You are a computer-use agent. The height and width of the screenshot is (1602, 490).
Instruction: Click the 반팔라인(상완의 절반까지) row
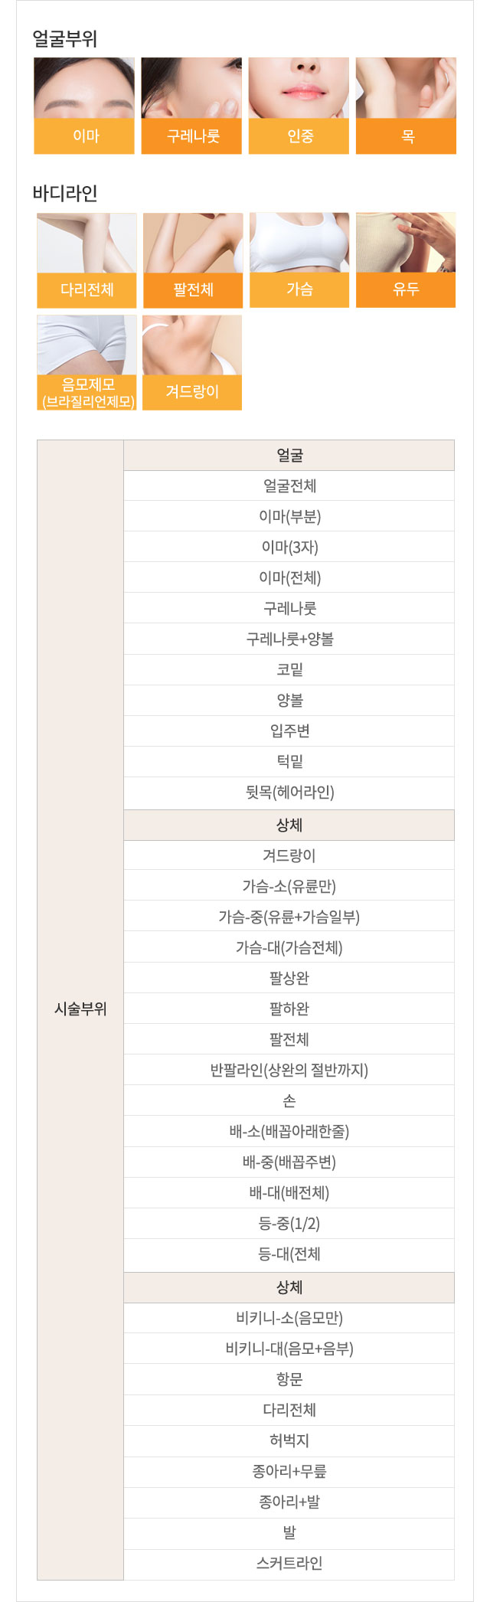coord(289,1070)
